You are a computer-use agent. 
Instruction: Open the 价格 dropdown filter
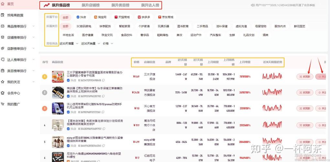tap(108, 44)
